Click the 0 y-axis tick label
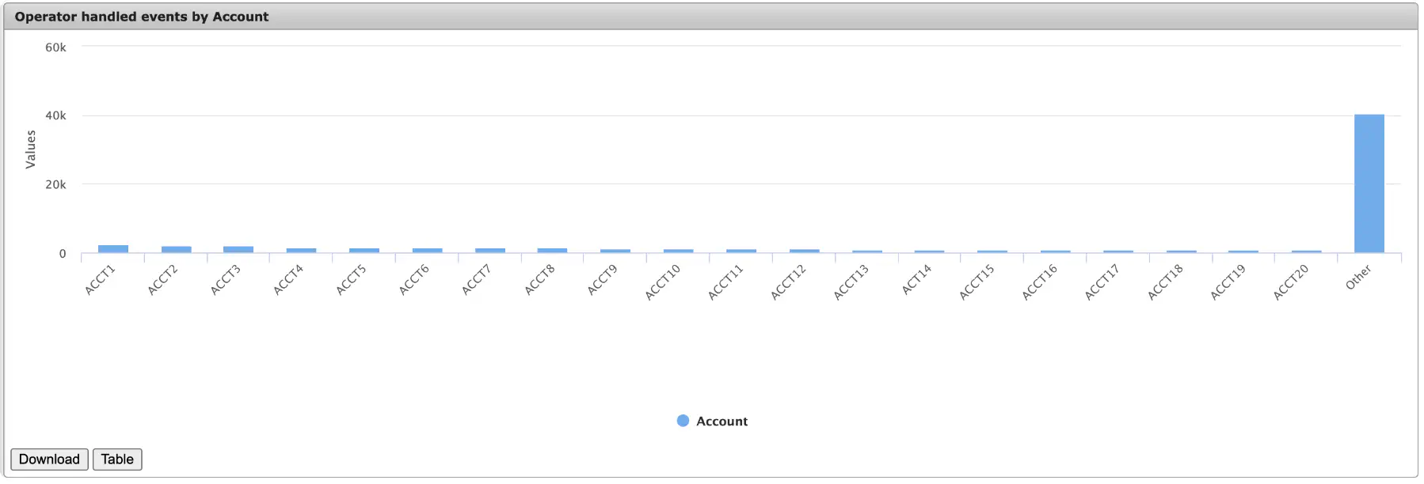Viewport: 1424px width, 484px height. point(63,254)
